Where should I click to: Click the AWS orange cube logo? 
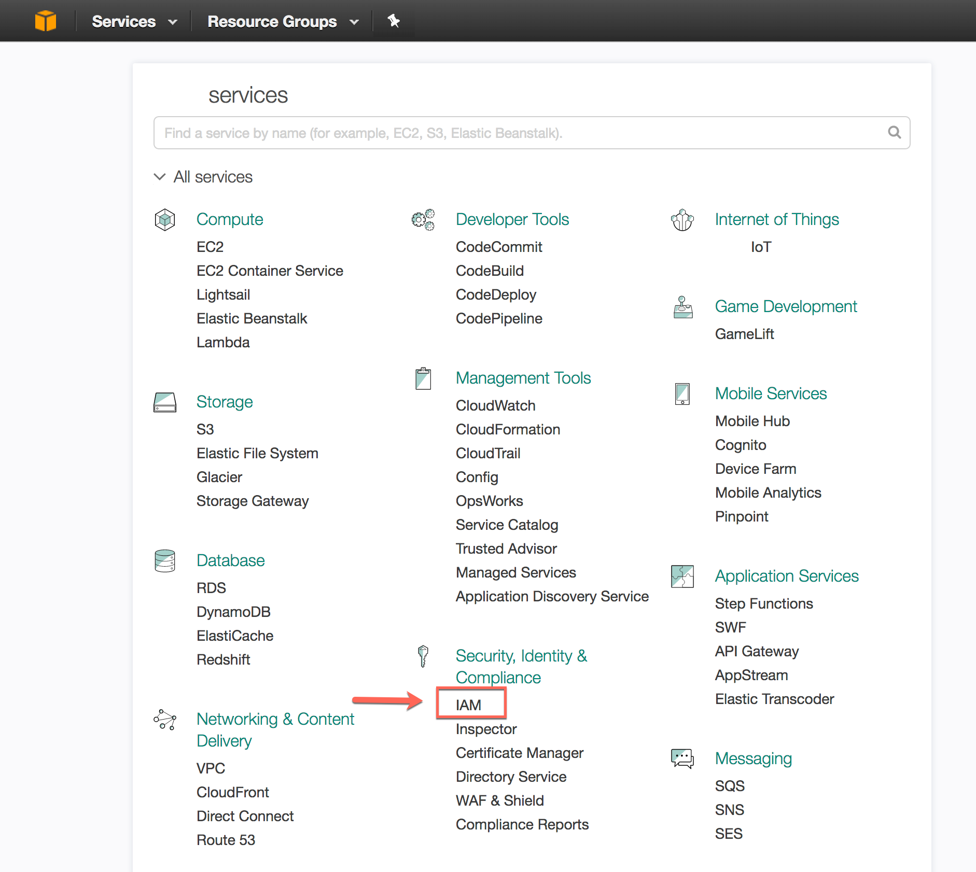pyautogui.click(x=46, y=21)
